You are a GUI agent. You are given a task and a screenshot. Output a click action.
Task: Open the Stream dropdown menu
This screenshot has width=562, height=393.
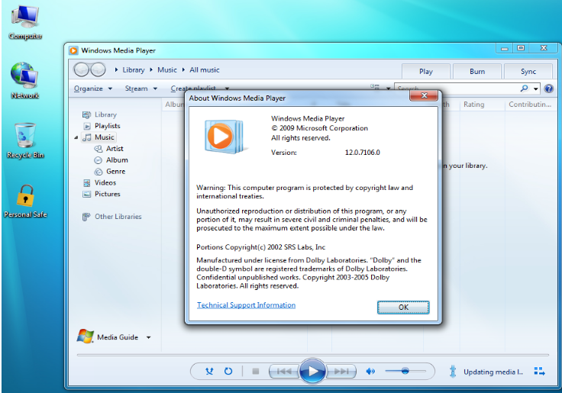pos(140,89)
